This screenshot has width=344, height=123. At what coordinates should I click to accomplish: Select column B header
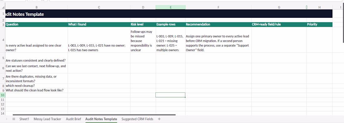point(36,7)
